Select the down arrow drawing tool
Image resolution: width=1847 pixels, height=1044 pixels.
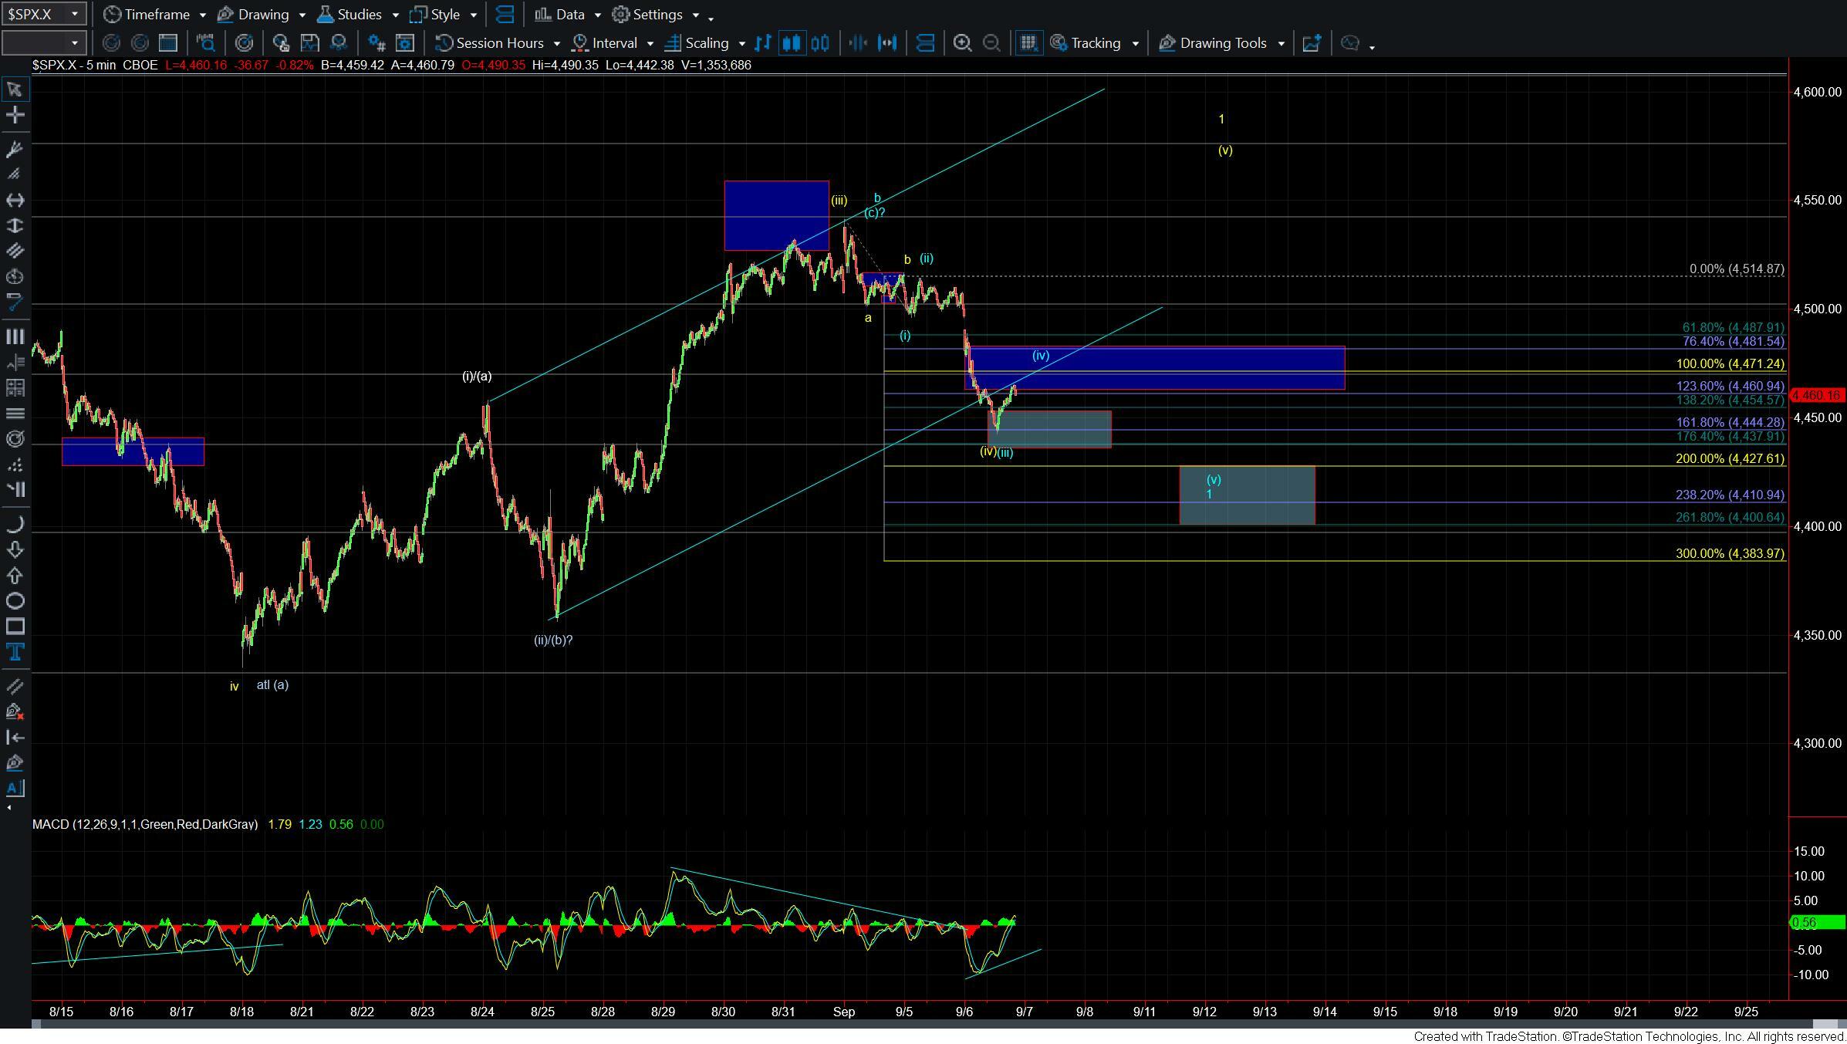click(x=15, y=550)
